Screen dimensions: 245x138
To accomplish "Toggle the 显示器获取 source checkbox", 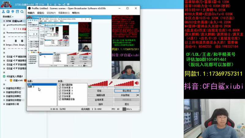I will coord(60,85).
